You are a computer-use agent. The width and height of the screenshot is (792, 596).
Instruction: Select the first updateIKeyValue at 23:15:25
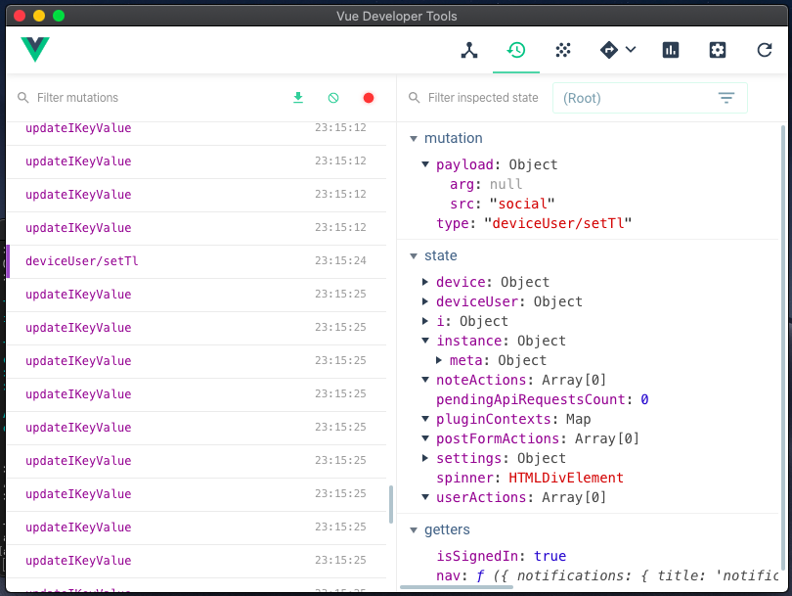click(196, 295)
